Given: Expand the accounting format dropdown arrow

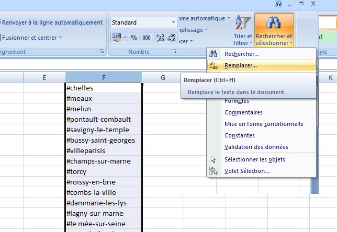Looking at the screenshot, I should [125, 38].
